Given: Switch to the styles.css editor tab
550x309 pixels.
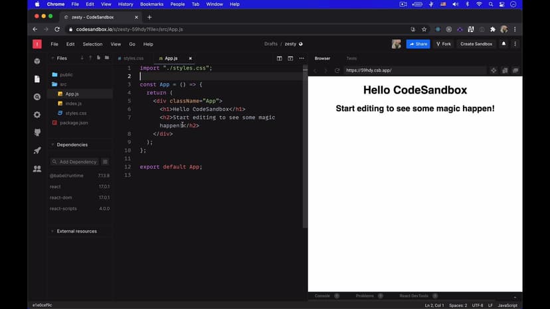Looking at the screenshot, I should 133,58.
